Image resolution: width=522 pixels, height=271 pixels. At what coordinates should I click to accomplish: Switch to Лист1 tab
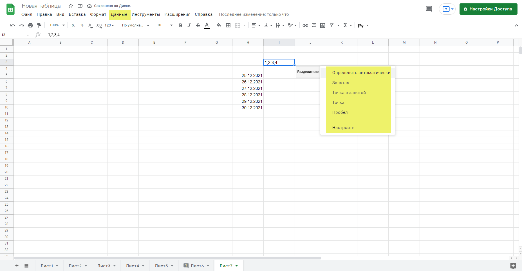(x=49, y=266)
